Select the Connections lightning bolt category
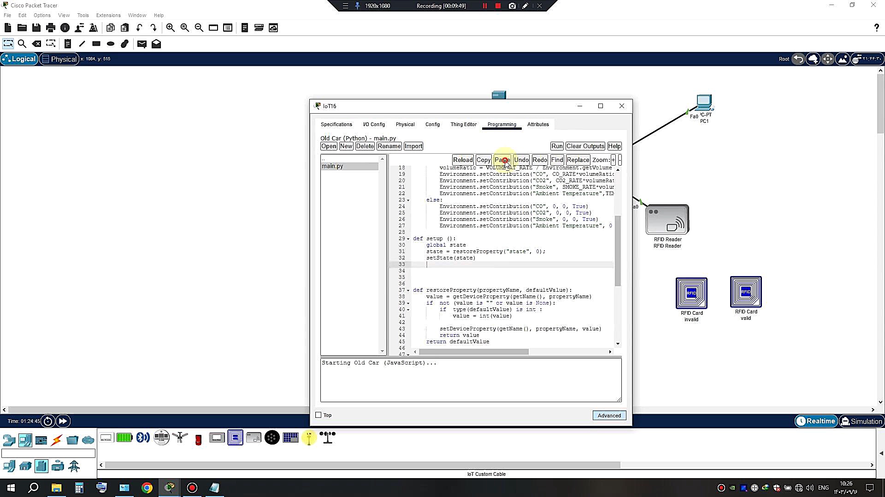The width and height of the screenshot is (885, 497). (x=57, y=440)
